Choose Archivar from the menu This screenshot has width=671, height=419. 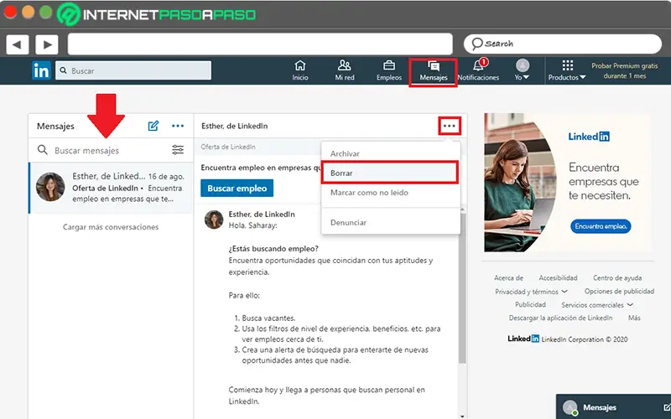coord(390,153)
